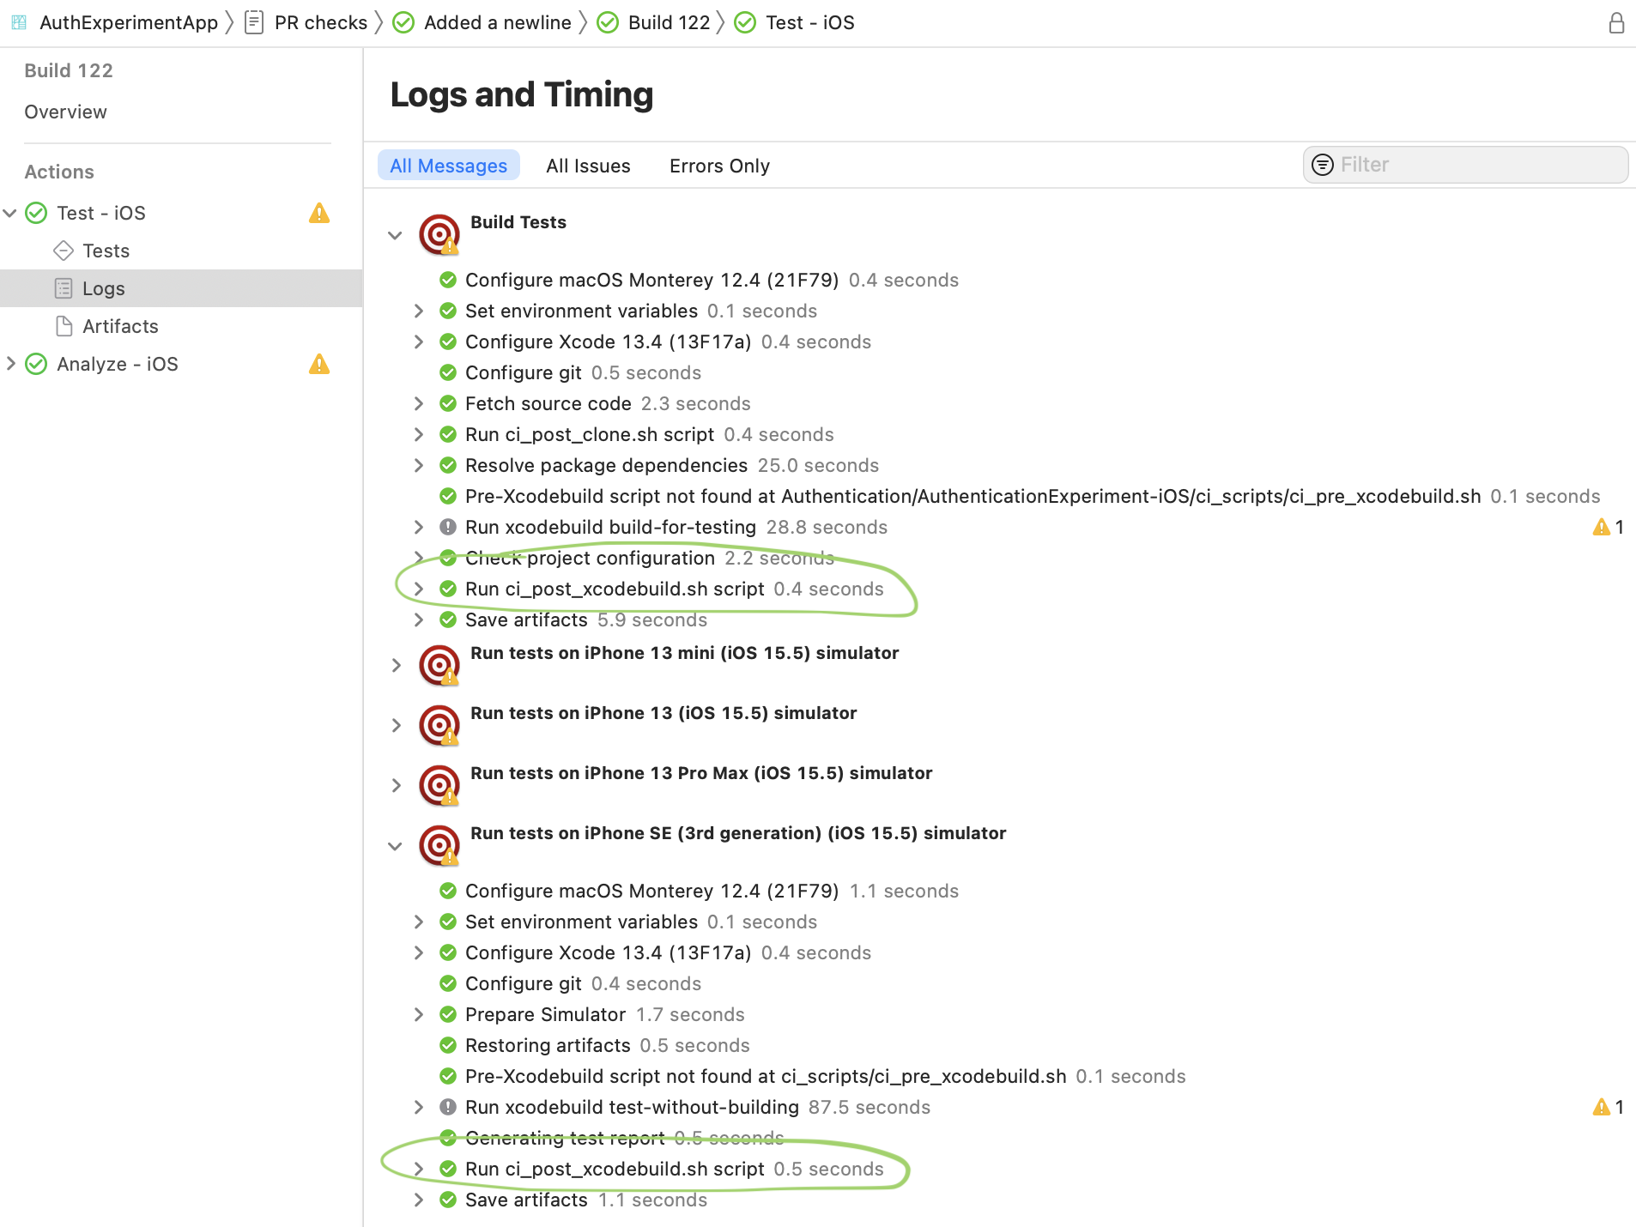Click into the Filter search field

pos(1465,165)
